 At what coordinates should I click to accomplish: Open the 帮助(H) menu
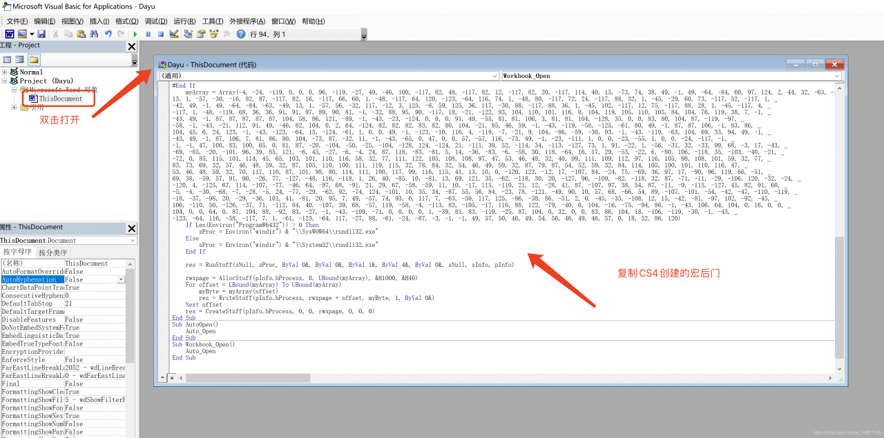pos(314,21)
